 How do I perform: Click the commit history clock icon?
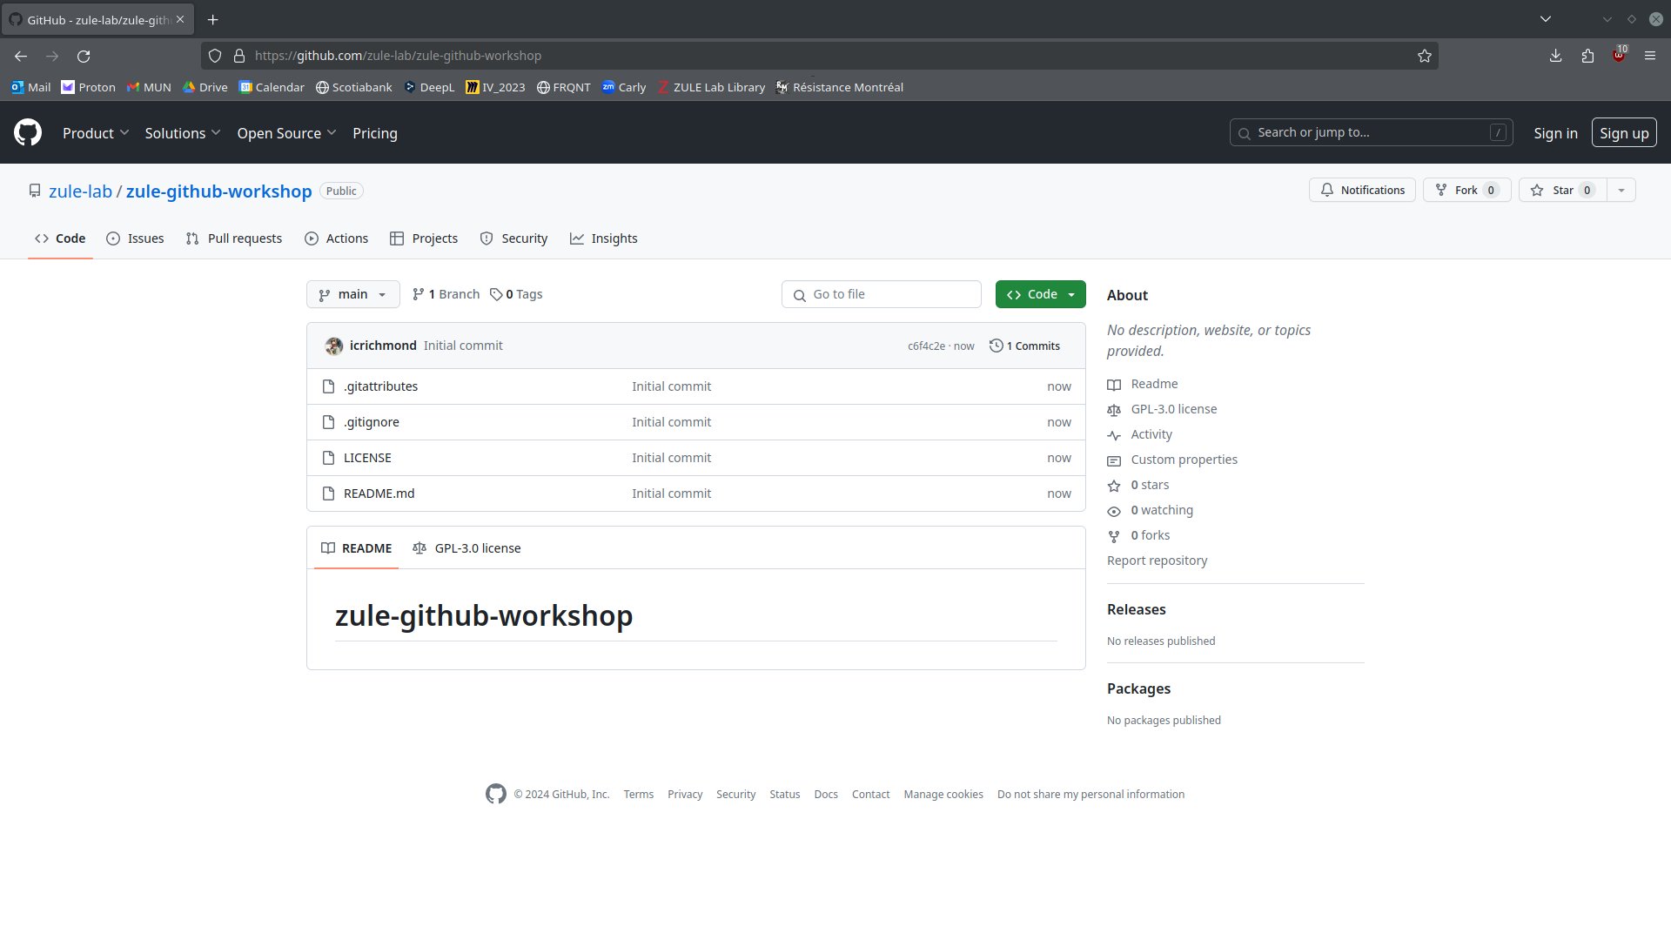(x=996, y=346)
